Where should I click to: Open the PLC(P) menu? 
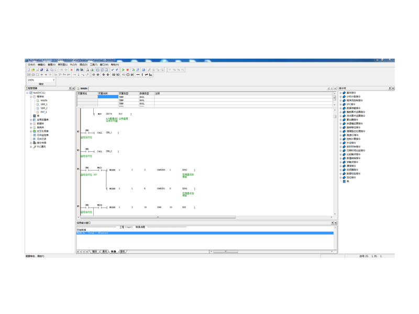tap(73, 65)
